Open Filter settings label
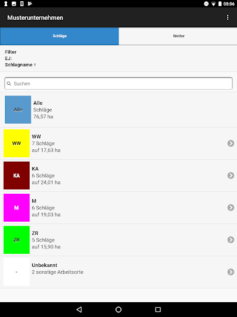237x317 pixels. click(x=10, y=52)
